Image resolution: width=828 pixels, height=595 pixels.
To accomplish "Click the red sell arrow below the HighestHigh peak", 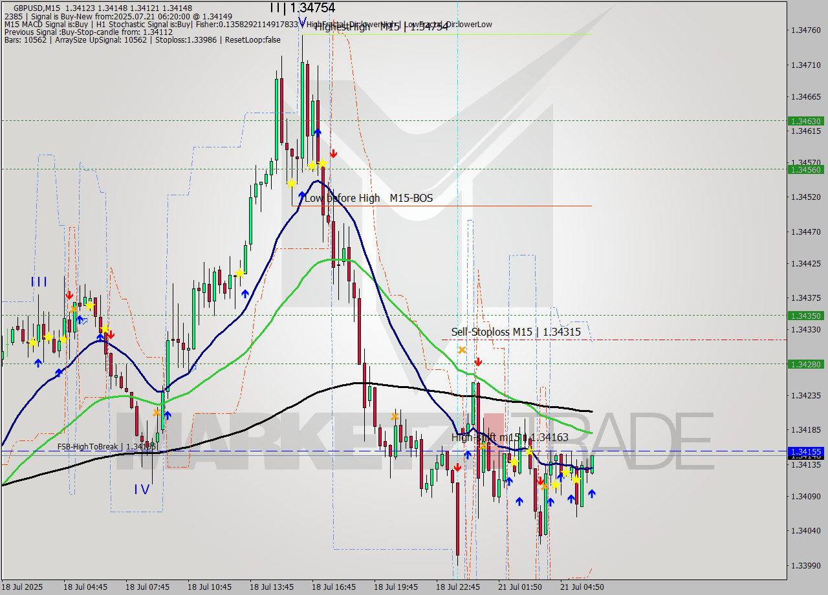I will click(334, 153).
